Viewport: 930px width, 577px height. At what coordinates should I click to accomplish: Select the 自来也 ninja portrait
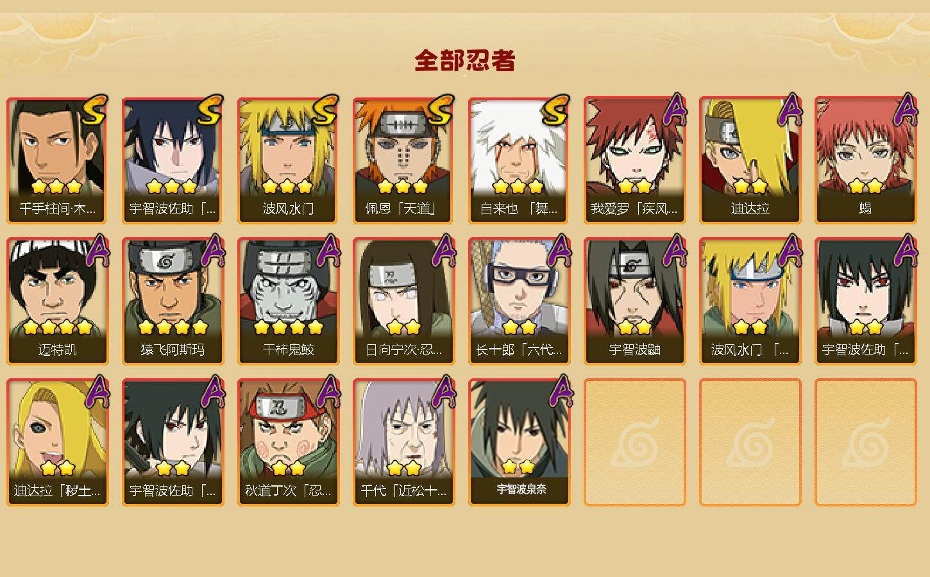click(x=520, y=160)
